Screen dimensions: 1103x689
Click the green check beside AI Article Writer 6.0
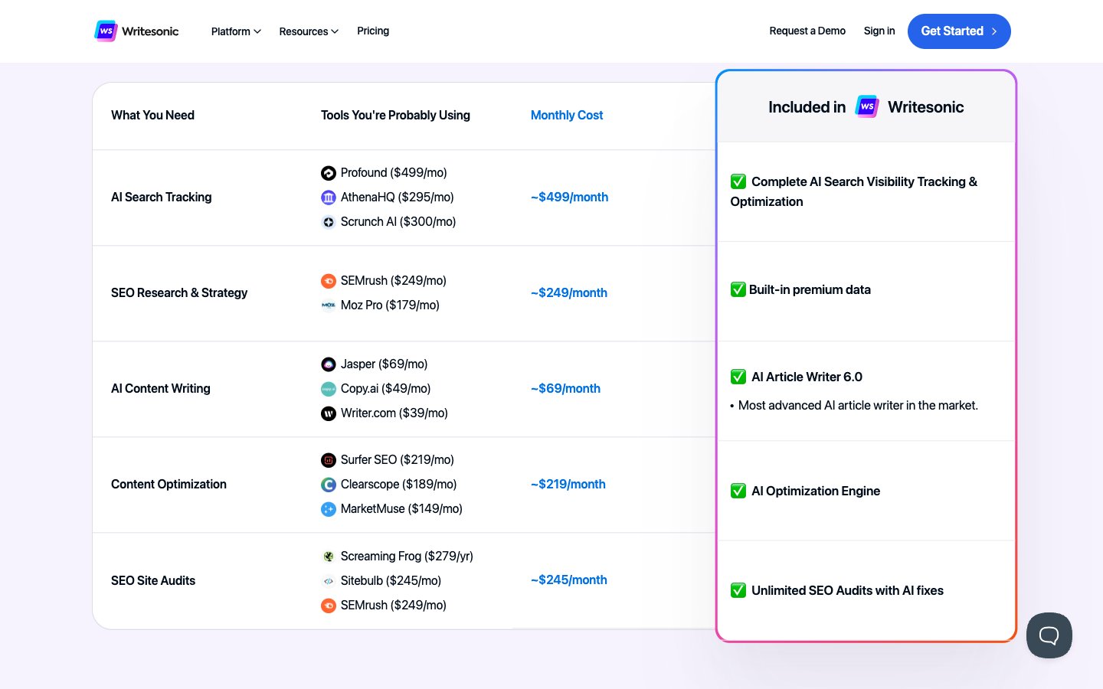[738, 377]
